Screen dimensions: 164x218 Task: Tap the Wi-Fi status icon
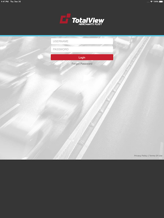151,1
